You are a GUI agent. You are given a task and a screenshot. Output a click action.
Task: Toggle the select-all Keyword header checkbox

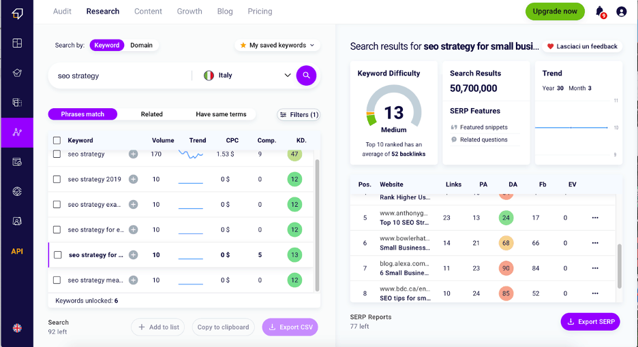point(57,141)
